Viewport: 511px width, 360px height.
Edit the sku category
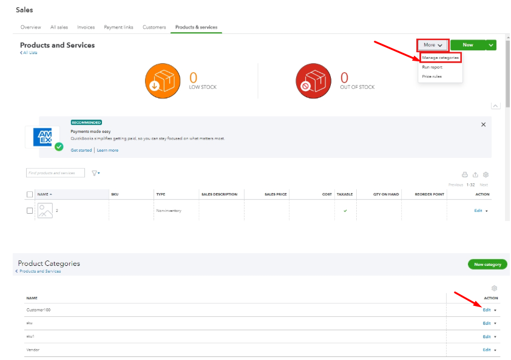(x=487, y=324)
